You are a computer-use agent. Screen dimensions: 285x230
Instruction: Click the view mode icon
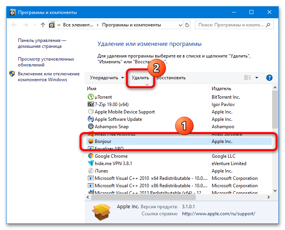pyautogui.click(x=247, y=78)
